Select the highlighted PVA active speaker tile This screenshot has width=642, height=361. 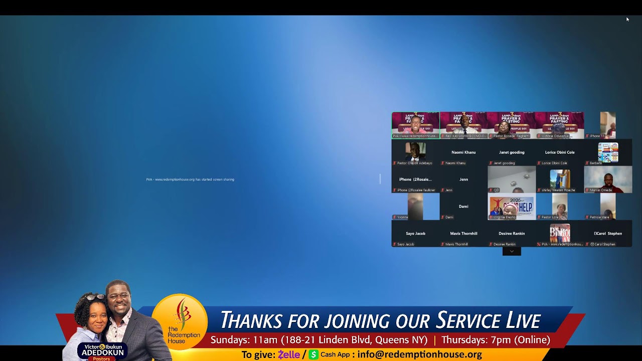[415, 125]
